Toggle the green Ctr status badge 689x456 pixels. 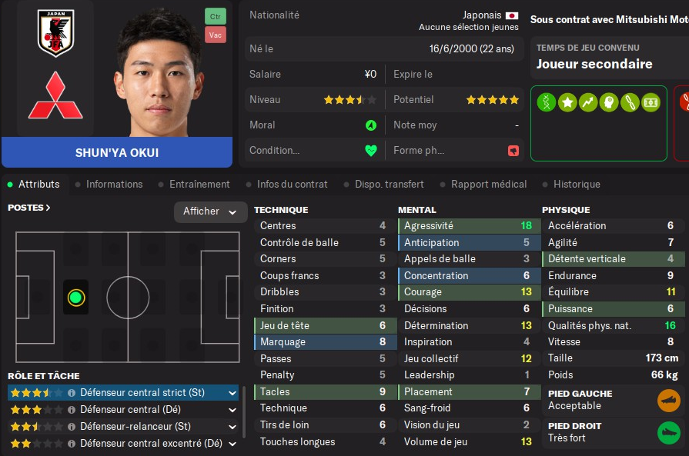216,17
